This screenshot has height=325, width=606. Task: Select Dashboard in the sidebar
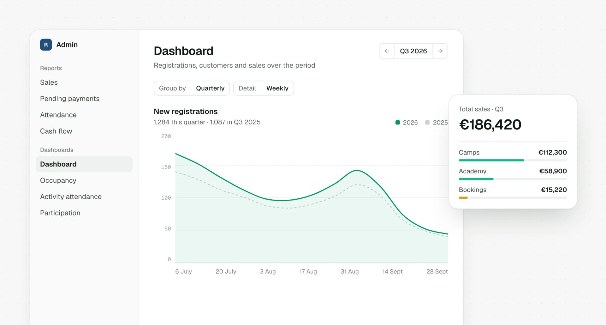(x=84, y=164)
